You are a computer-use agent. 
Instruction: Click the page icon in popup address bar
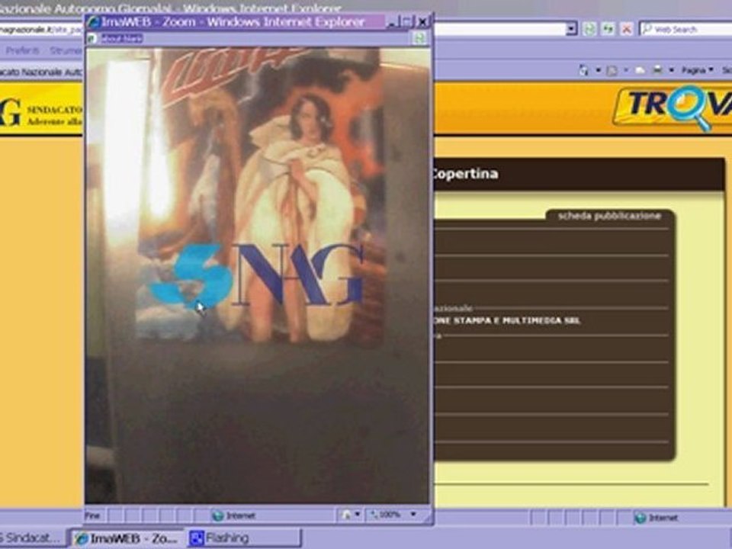coord(92,38)
